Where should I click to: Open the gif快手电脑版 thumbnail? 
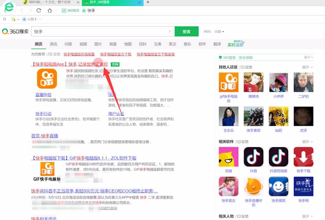(x=229, y=82)
